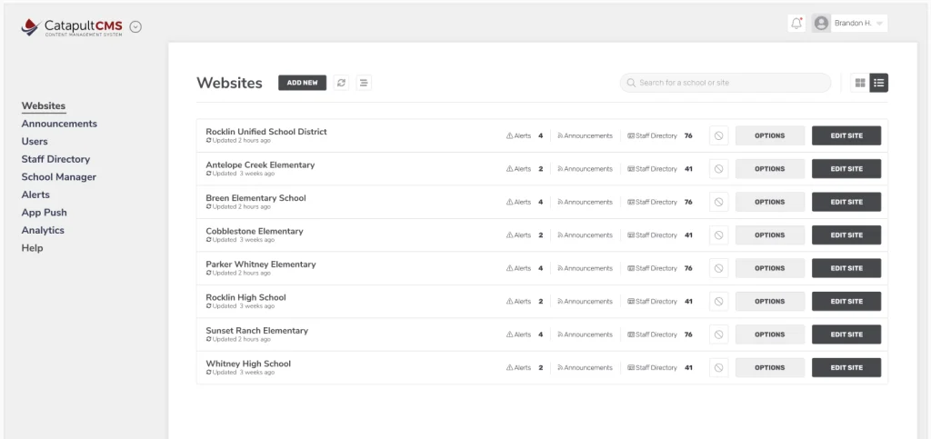The height and width of the screenshot is (439, 931).
Task: Open the list menu icon next to refresh
Action: [364, 83]
